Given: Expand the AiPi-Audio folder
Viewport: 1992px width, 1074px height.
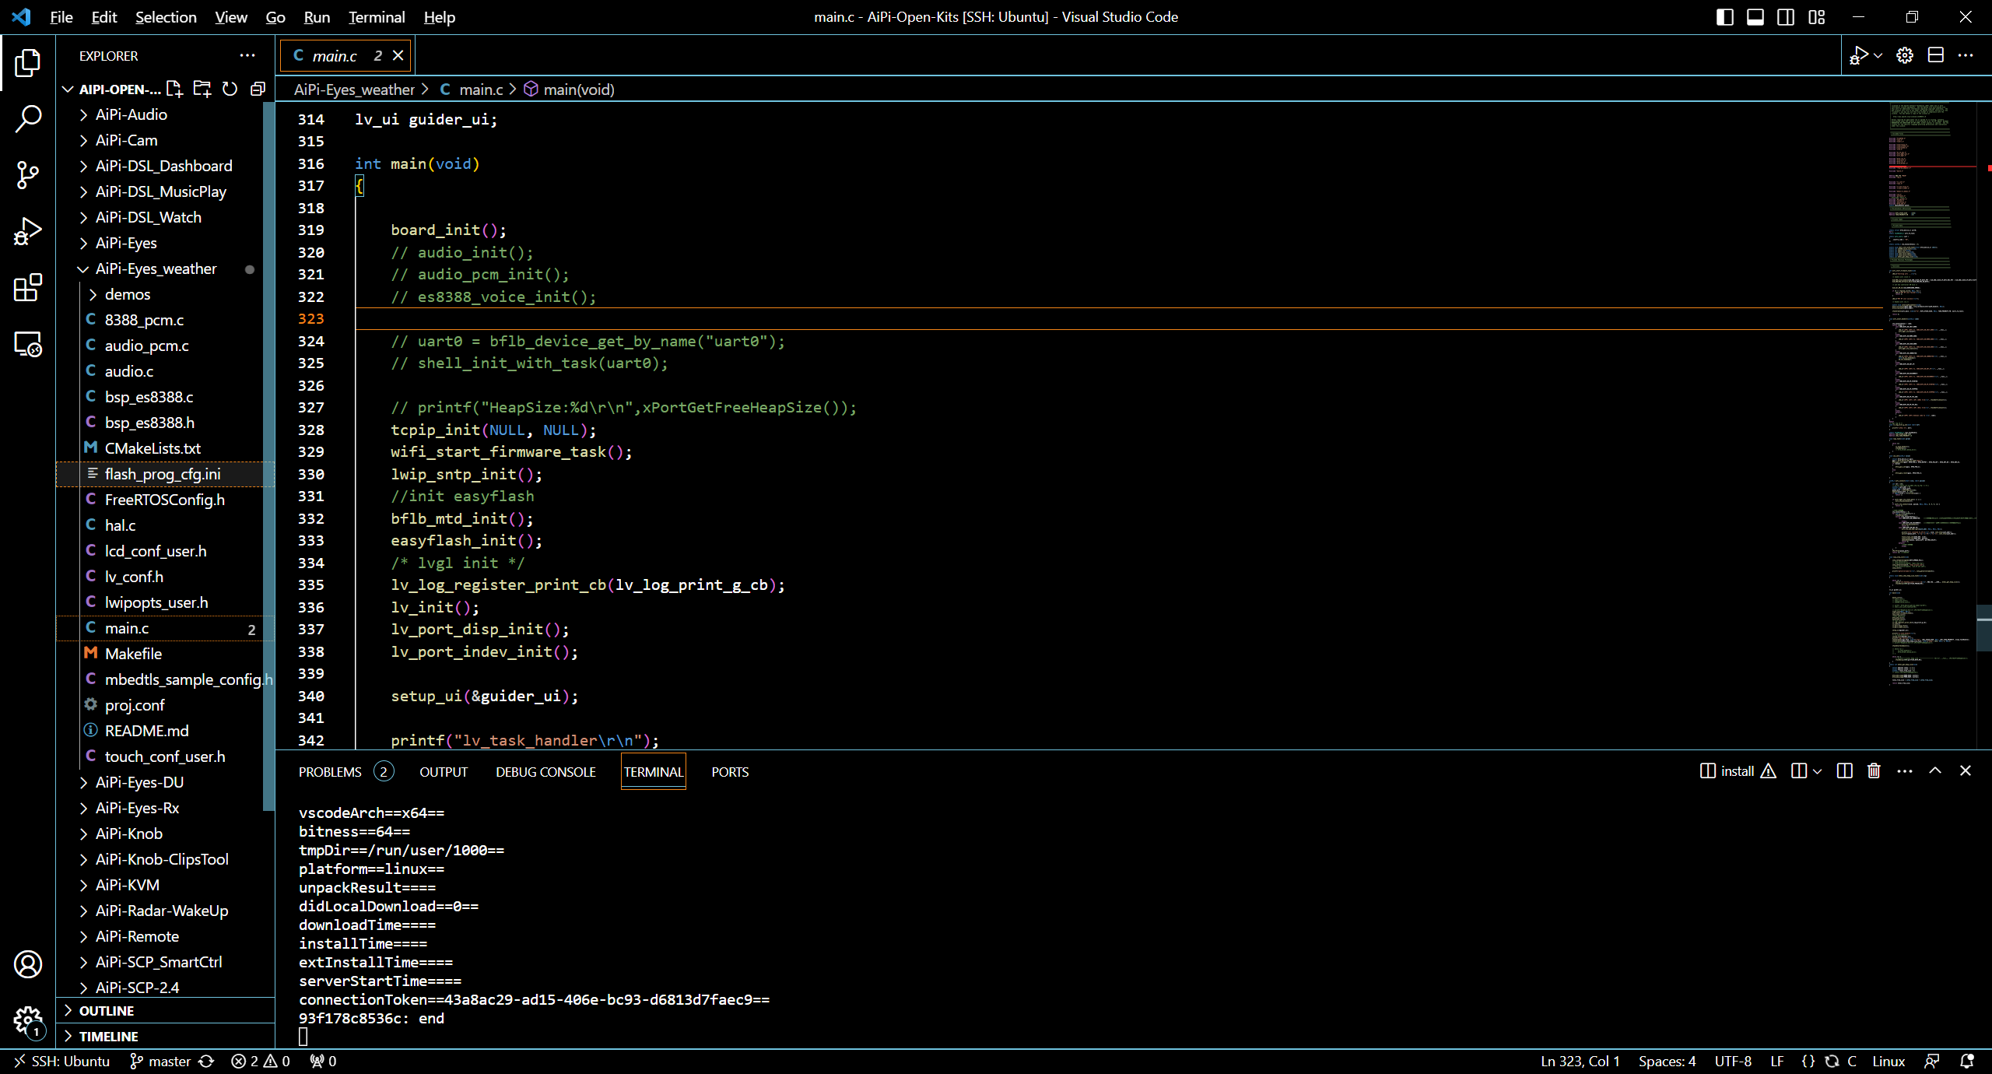Looking at the screenshot, I should tap(165, 114).
